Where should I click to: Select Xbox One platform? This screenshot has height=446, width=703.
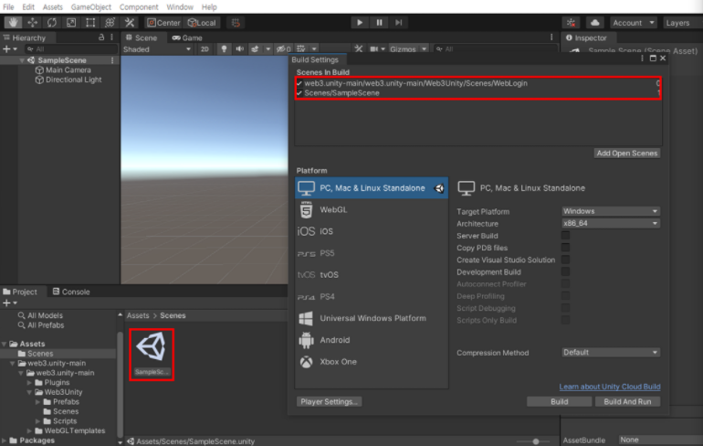click(372, 362)
